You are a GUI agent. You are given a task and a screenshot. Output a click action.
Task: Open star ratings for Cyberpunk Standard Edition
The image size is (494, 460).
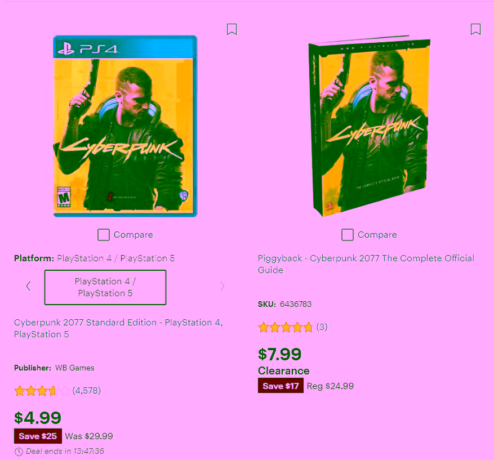pos(42,391)
